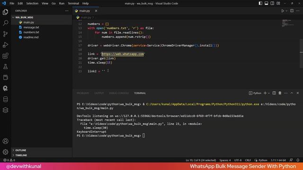Open message.txt in the explorer

click(31, 27)
